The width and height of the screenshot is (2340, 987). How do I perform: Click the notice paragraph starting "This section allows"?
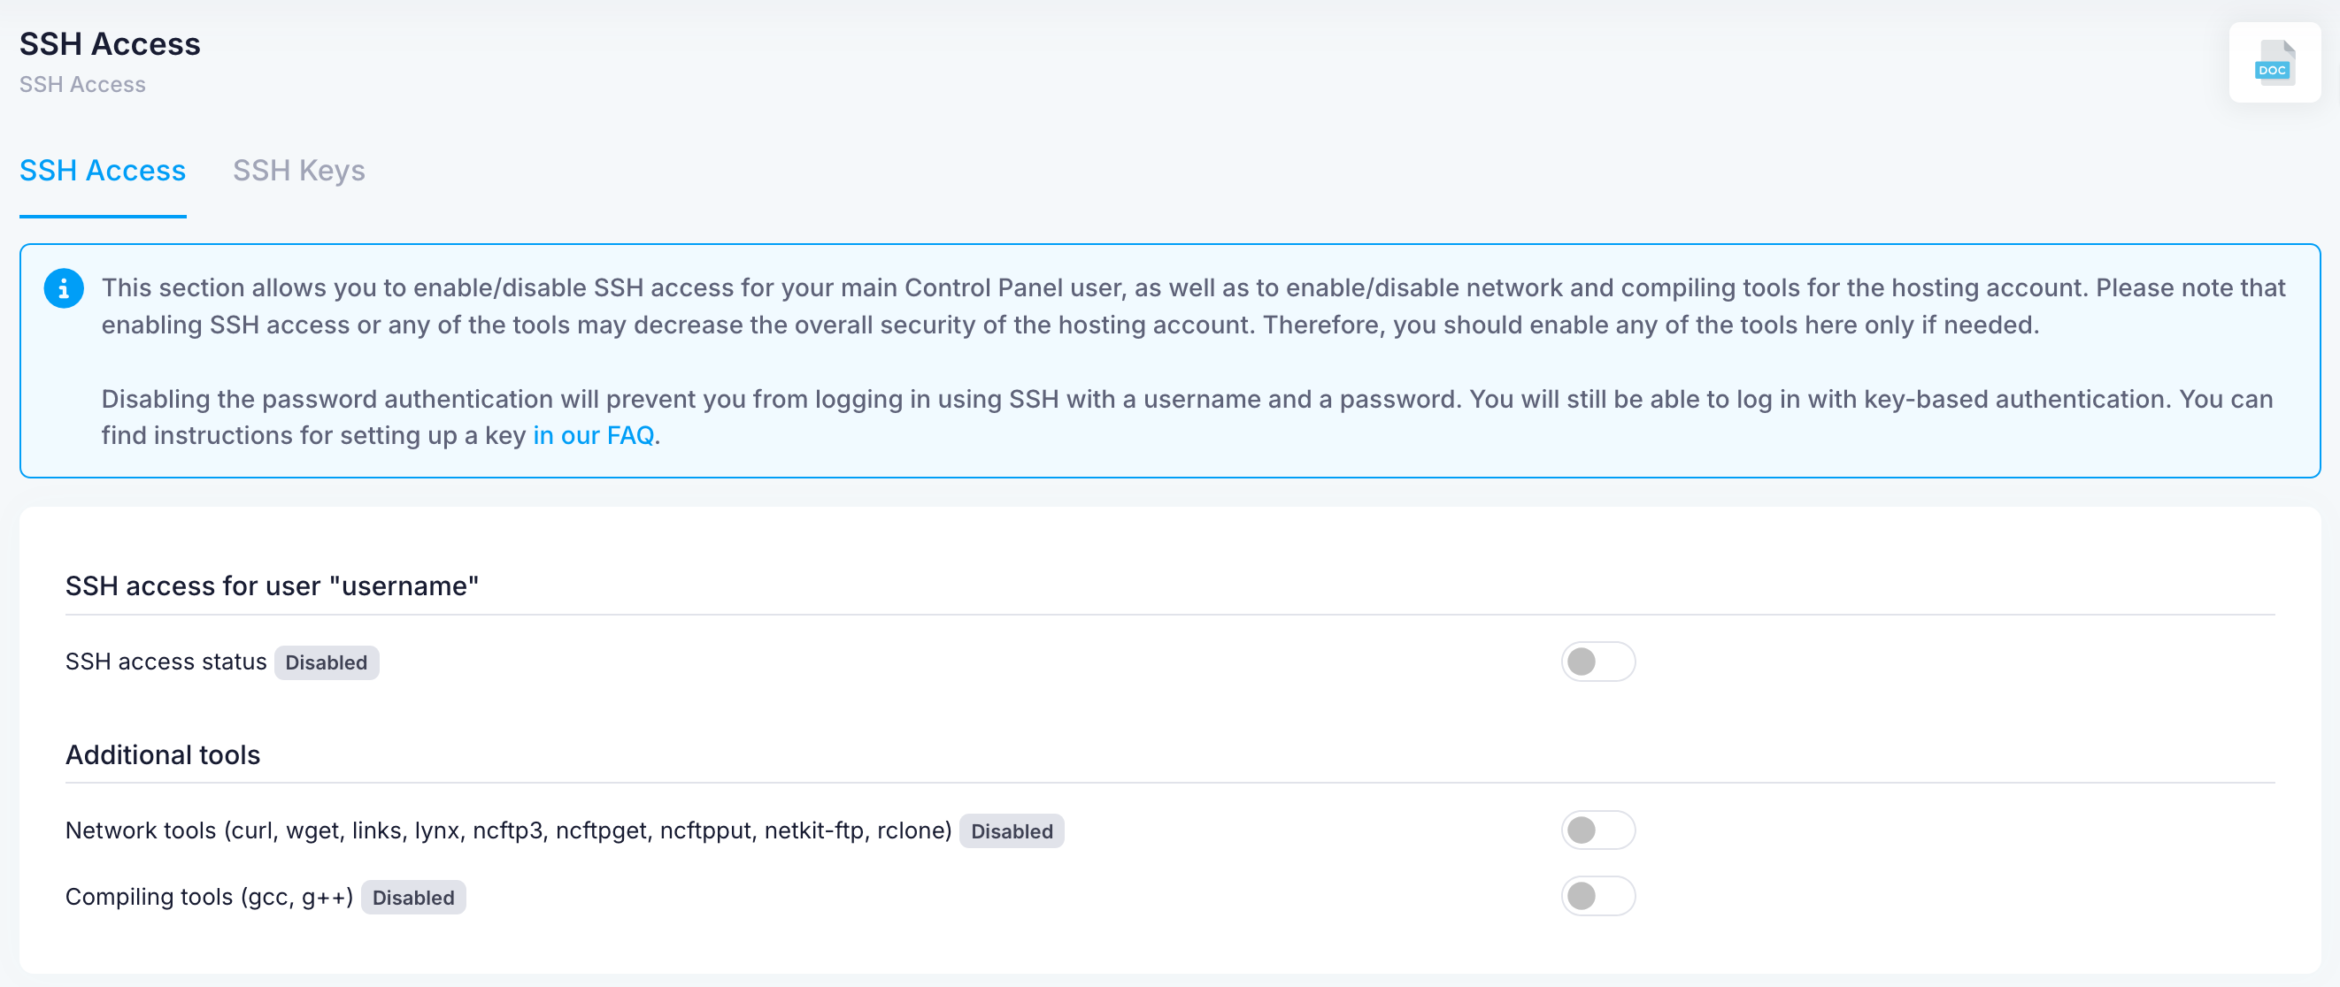1193,306
